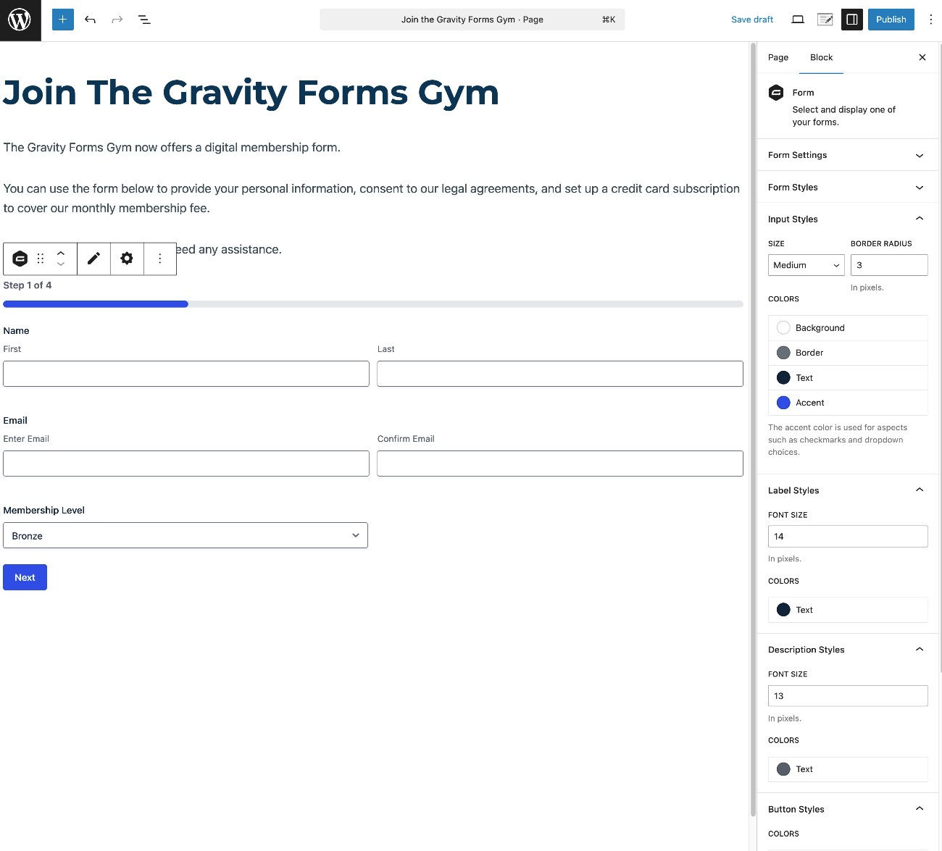This screenshot has width=942, height=851.
Task: Open the block inserter
Action: click(x=62, y=20)
